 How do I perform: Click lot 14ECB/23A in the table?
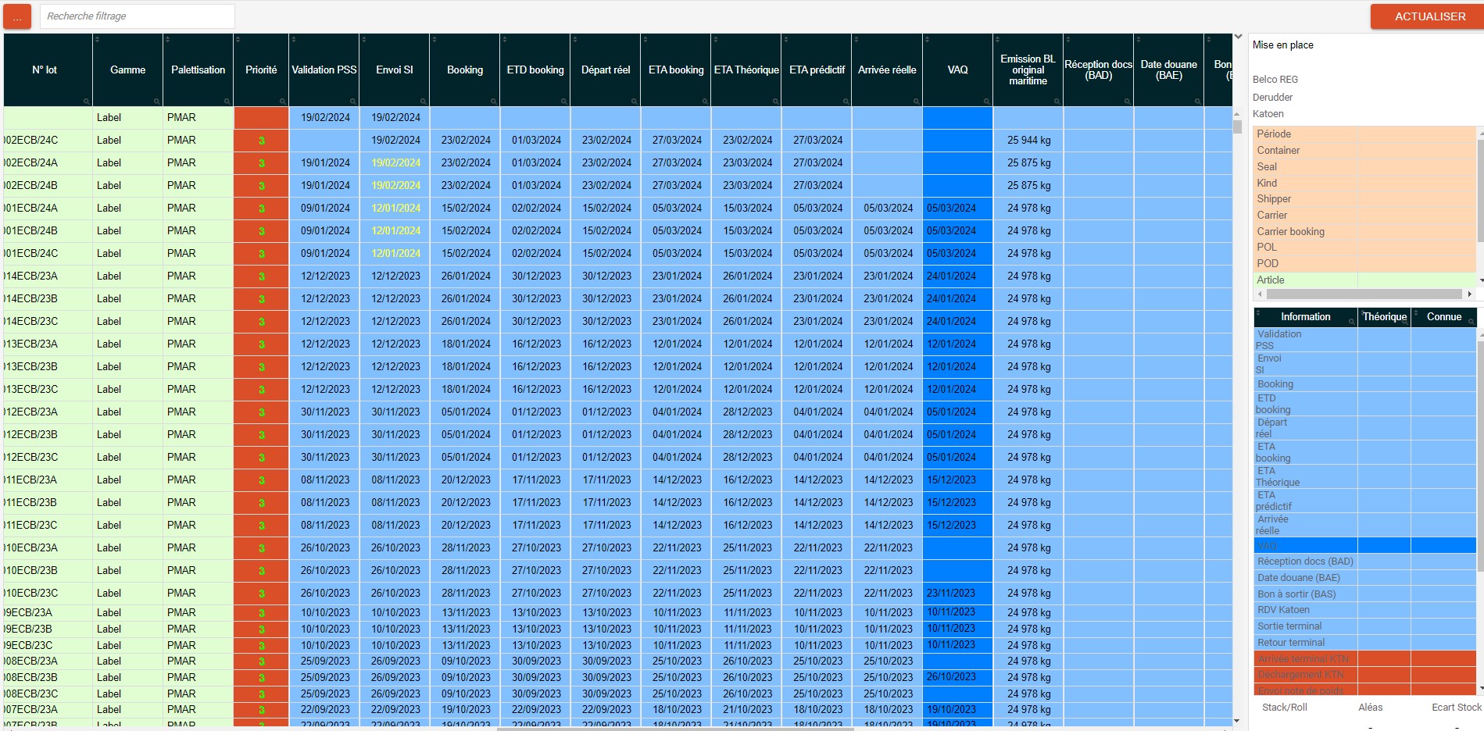coord(48,276)
